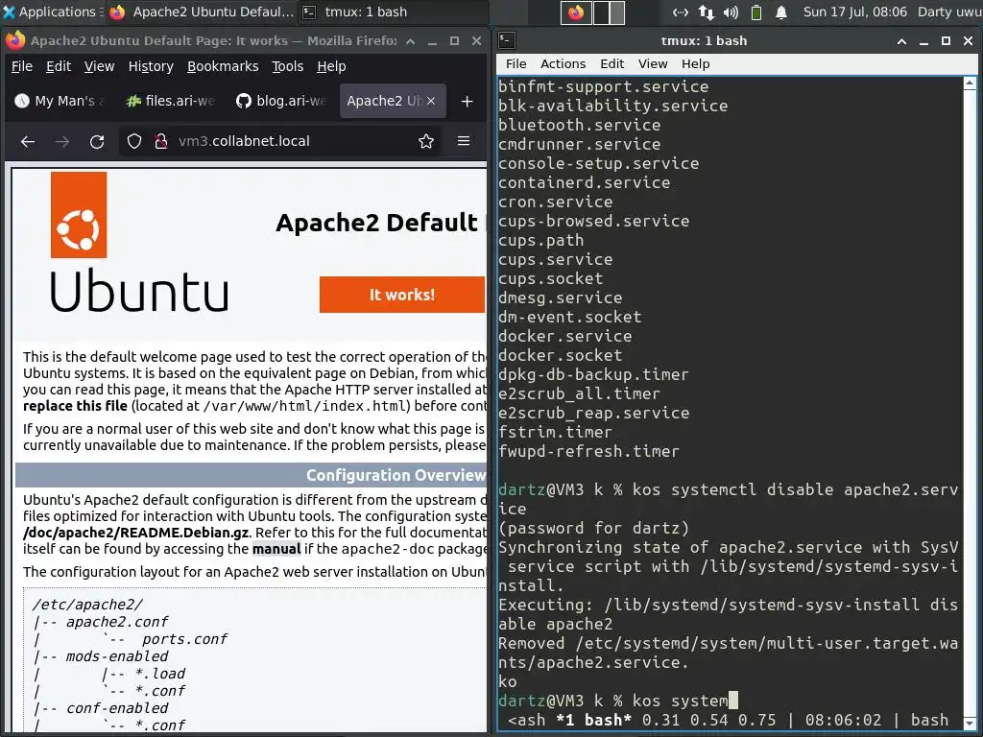The height and width of the screenshot is (737, 983).
Task: Open Firefox Help menu
Action: click(x=331, y=66)
